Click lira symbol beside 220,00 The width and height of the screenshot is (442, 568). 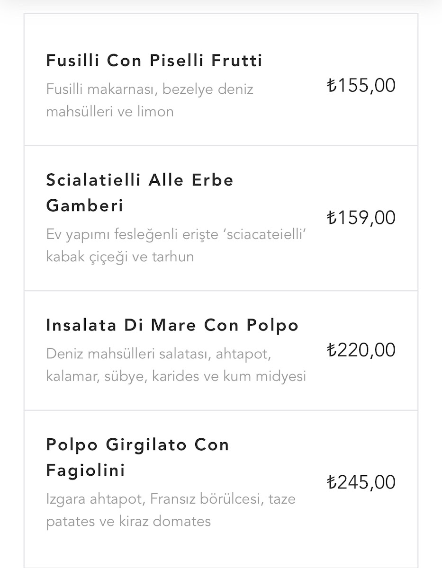point(332,350)
